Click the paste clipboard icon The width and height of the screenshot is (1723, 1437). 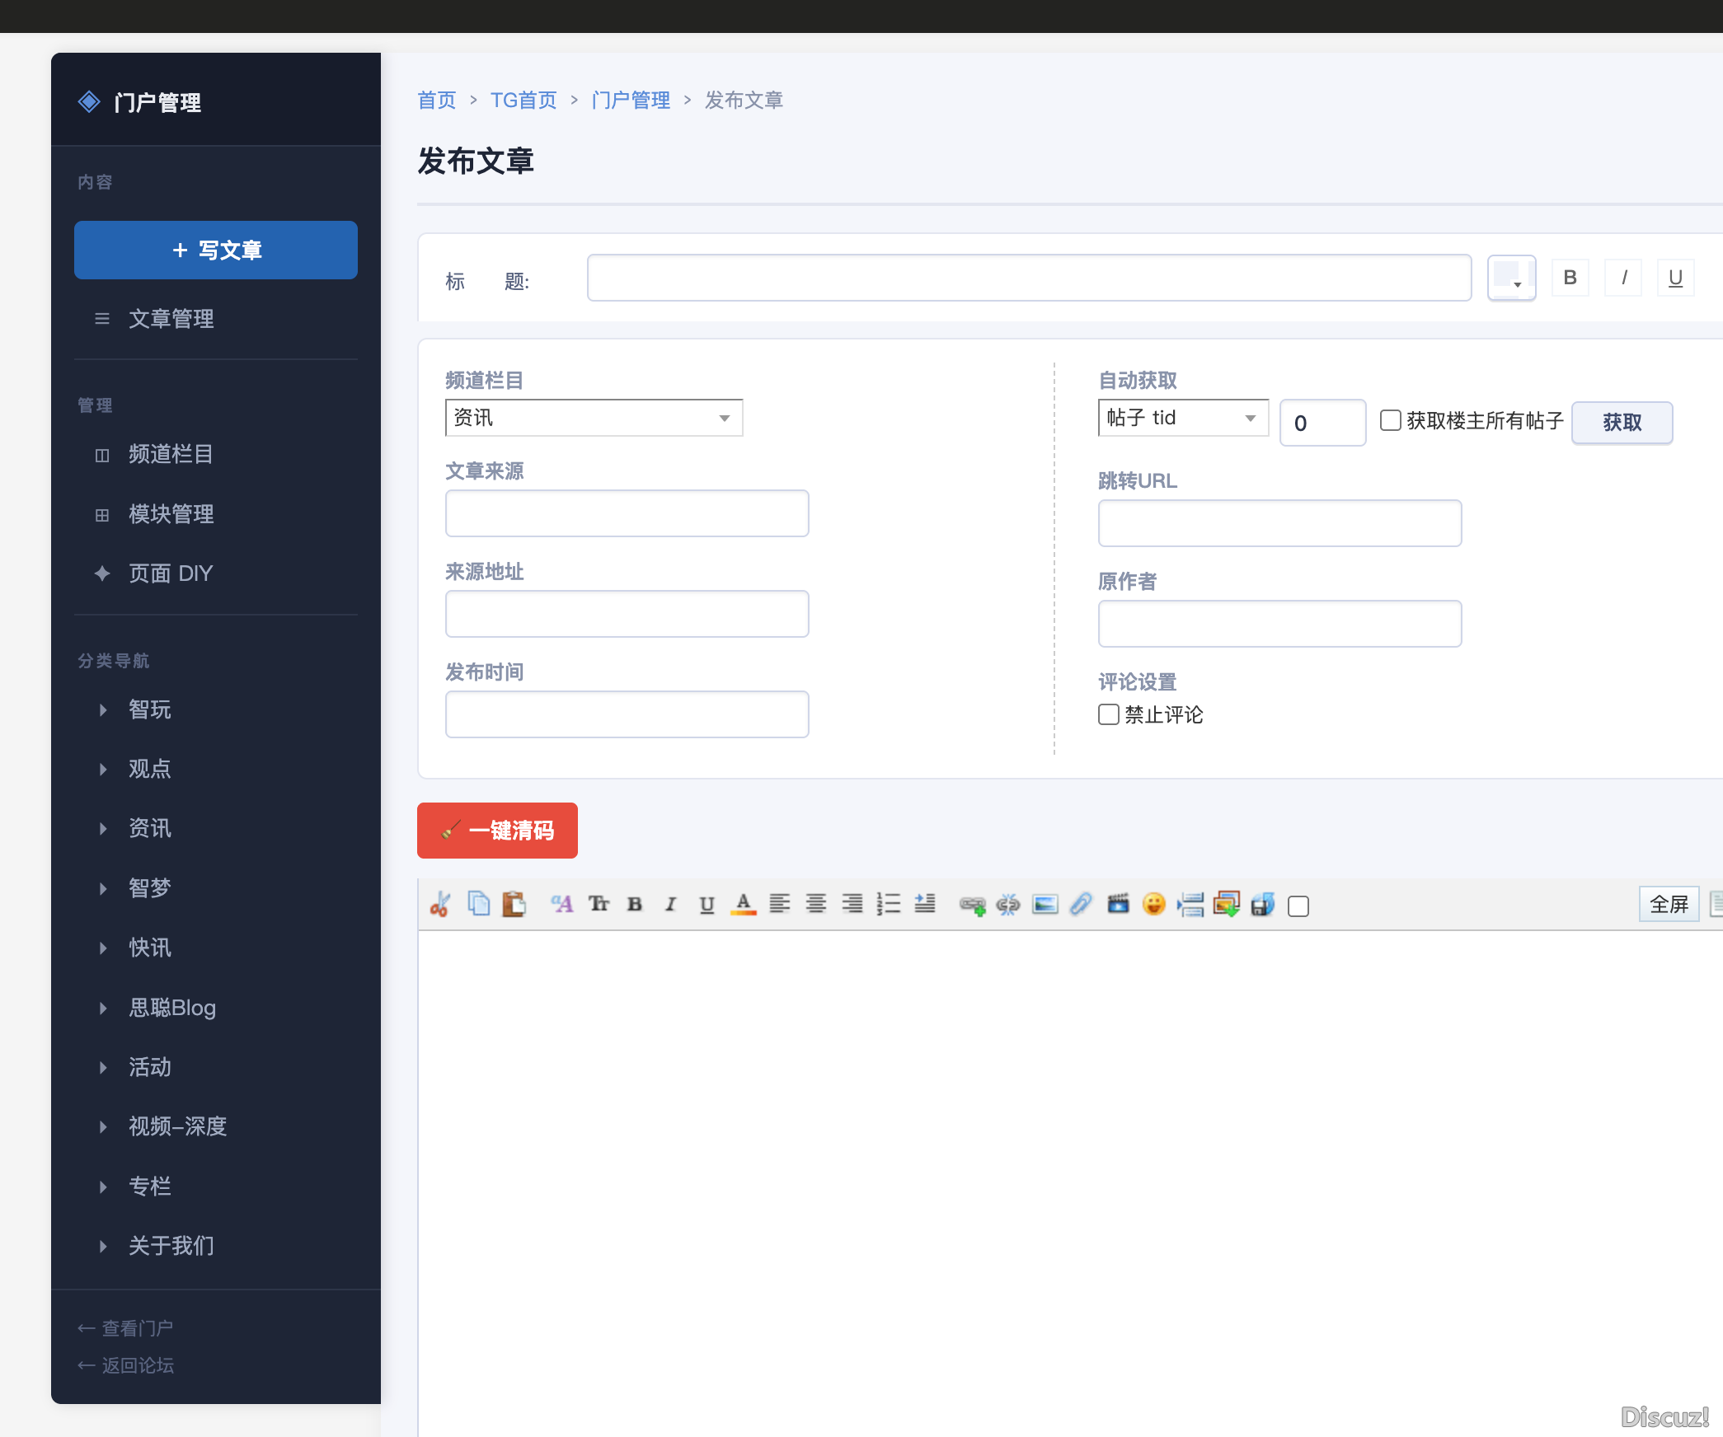[x=514, y=905]
